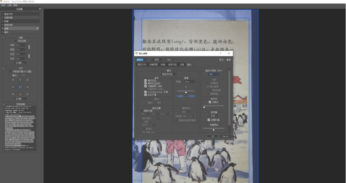Open the 自定义 profile dropdown
346x183 pixels.
point(142,60)
